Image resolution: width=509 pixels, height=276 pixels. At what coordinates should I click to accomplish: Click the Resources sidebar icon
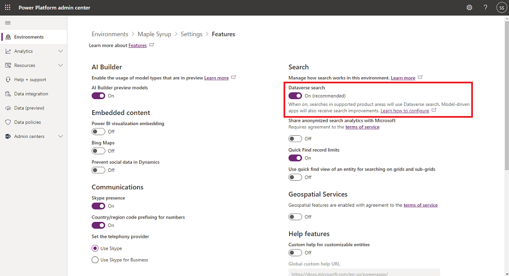coord(8,65)
